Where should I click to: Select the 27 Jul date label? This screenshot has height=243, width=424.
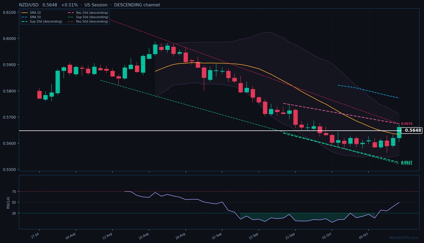point(35,235)
